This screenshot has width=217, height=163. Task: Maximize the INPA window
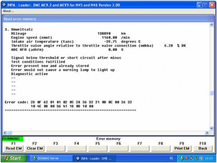click(x=206, y=5)
